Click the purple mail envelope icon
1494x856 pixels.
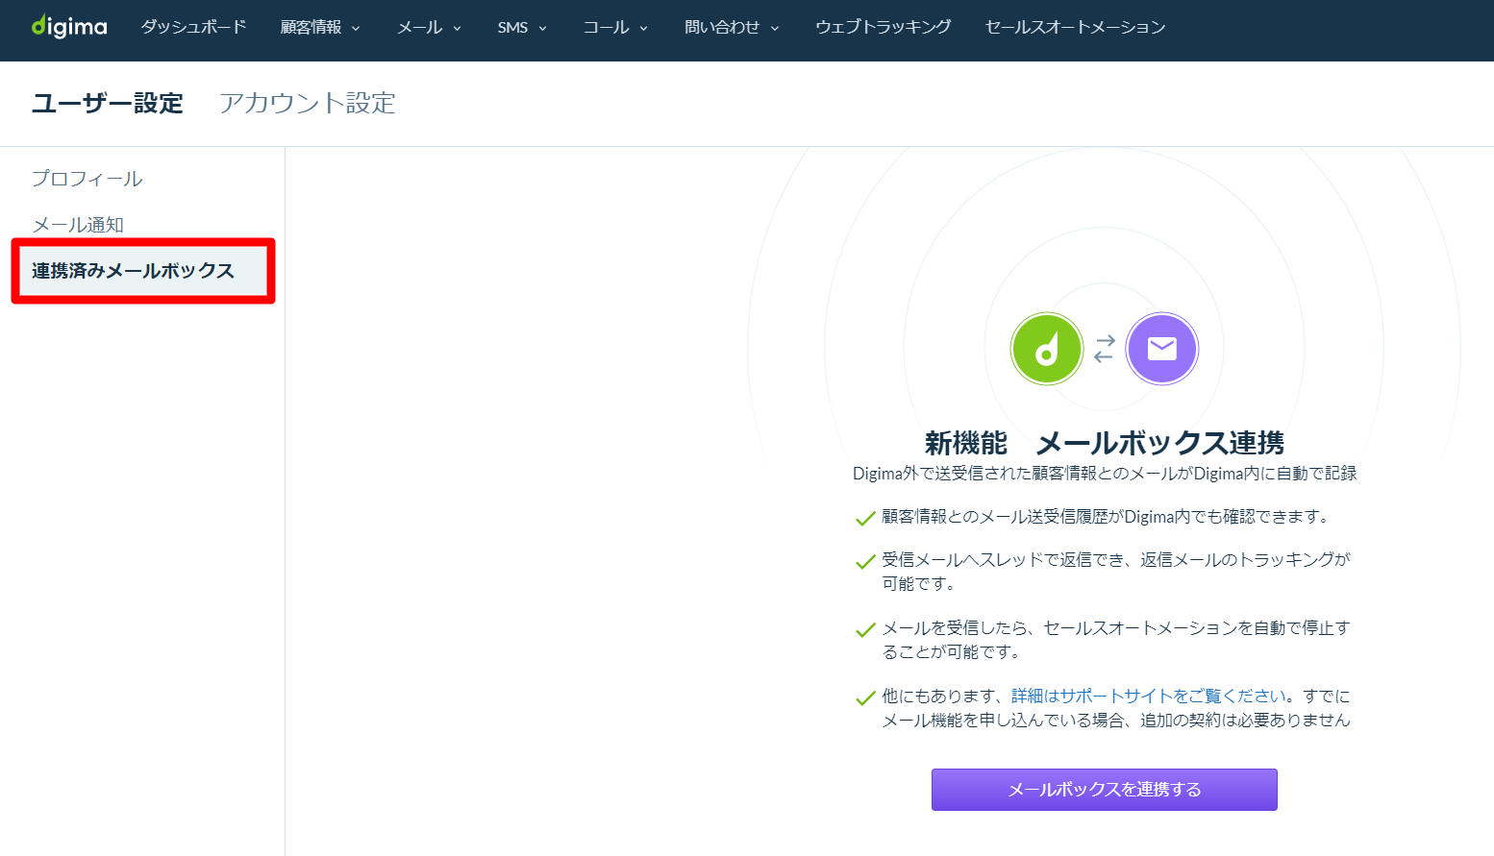click(1162, 349)
